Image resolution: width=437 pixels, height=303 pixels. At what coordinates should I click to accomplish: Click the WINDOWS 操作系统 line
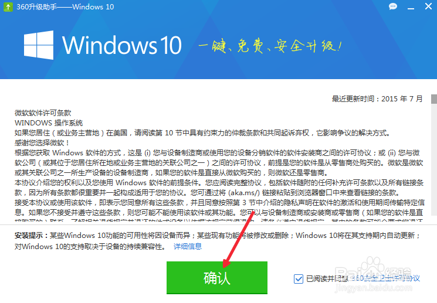(x=49, y=123)
